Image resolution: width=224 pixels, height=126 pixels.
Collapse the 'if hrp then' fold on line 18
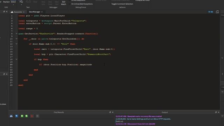pos(16,59)
